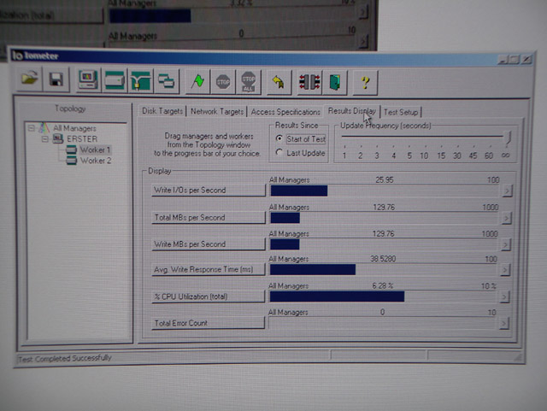Start a new manager
This screenshot has height=411, width=547.
[x=88, y=80]
